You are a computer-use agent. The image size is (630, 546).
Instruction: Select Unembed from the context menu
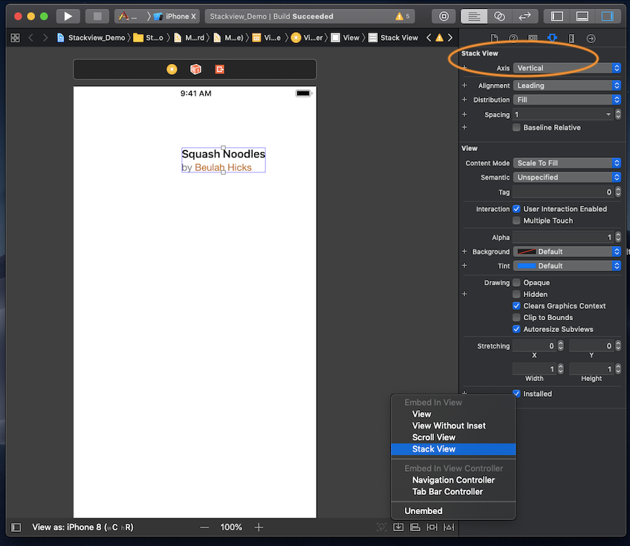[x=424, y=510]
